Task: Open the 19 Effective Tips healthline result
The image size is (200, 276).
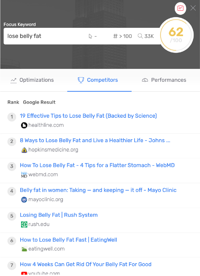Action: click(x=88, y=116)
